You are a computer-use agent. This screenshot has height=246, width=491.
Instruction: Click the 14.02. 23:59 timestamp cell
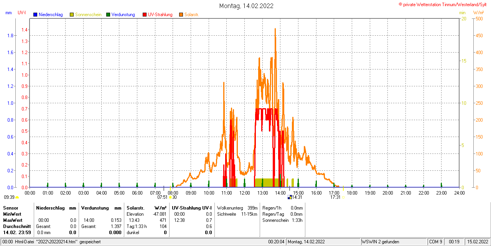click(x=17, y=232)
